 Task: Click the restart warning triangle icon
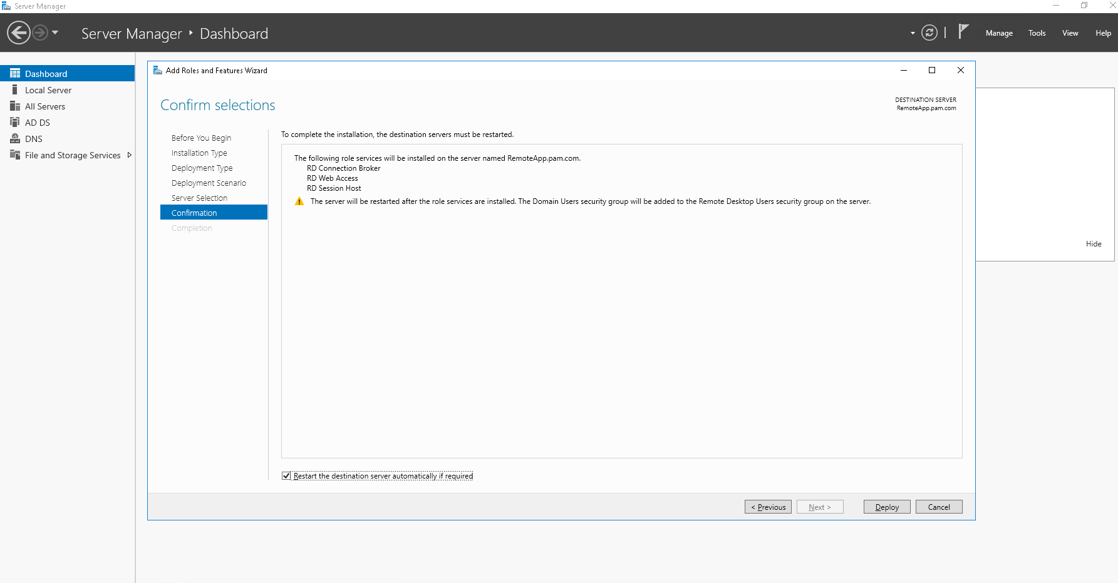point(299,201)
